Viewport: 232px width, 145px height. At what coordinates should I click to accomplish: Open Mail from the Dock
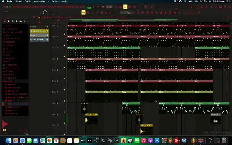tap(36, 141)
